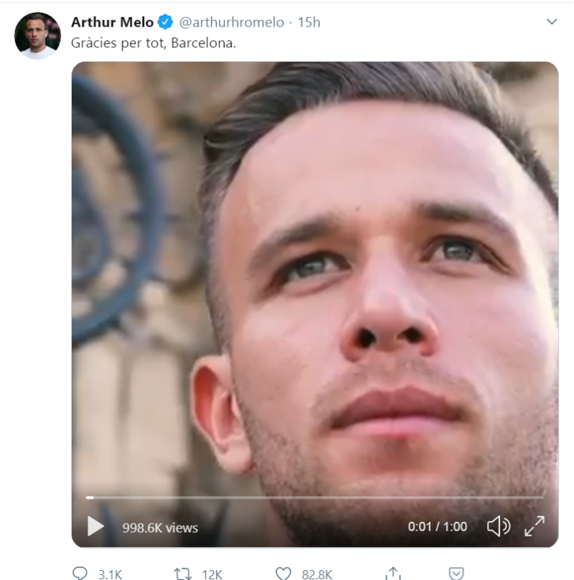Open the tweet via the 15h timestamp
The width and height of the screenshot is (574, 580).
pos(309,22)
